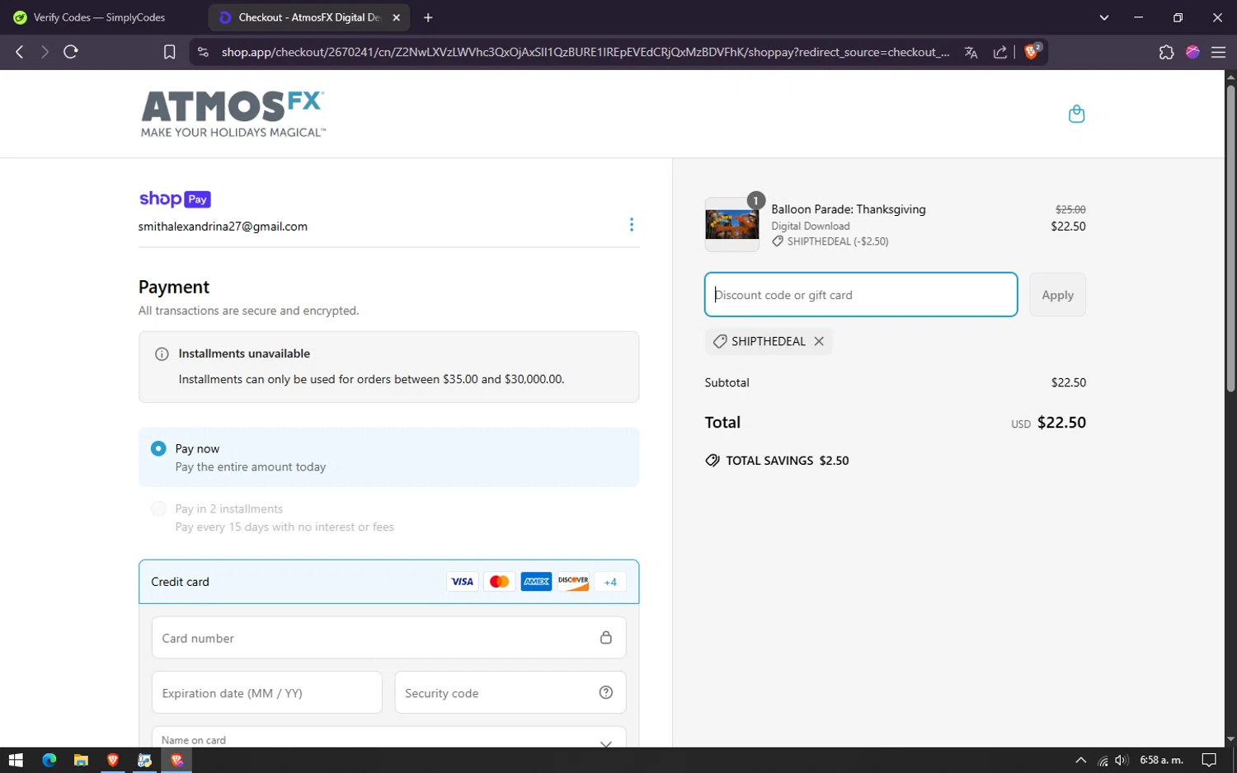This screenshot has width=1237, height=773.
Task: Open the shopping bag cart icon
Action: coord(1076,114)
